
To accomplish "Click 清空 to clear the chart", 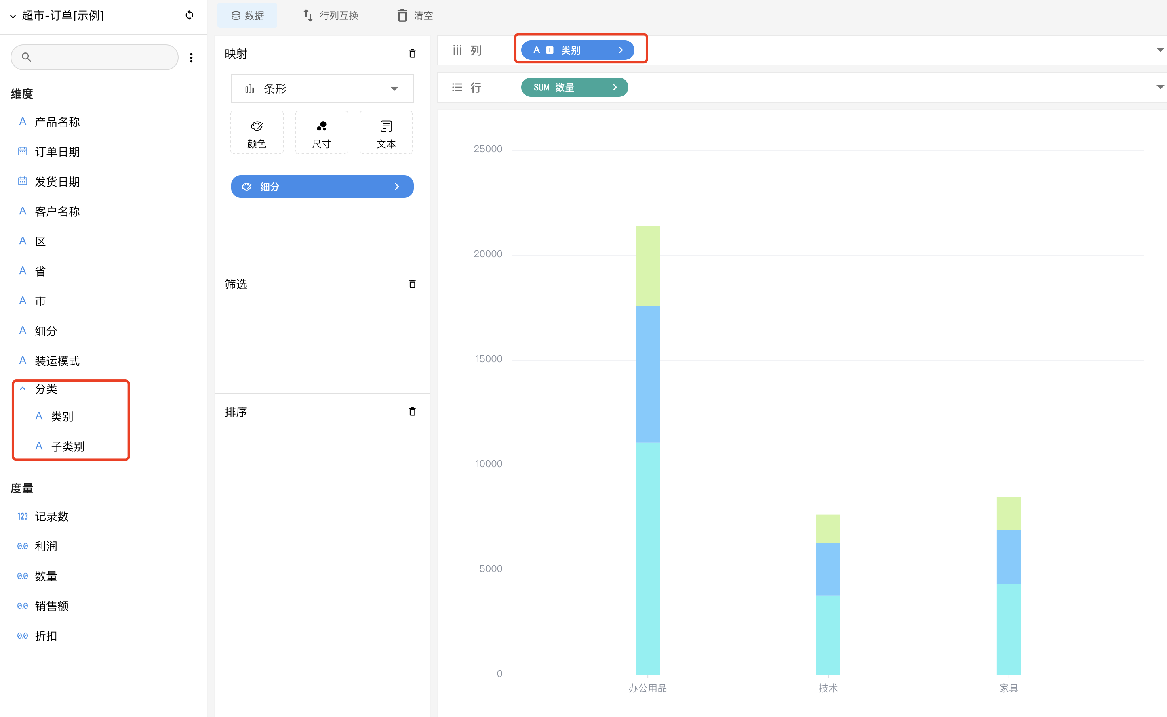I will pyautogui.click(x=415, y=16).
